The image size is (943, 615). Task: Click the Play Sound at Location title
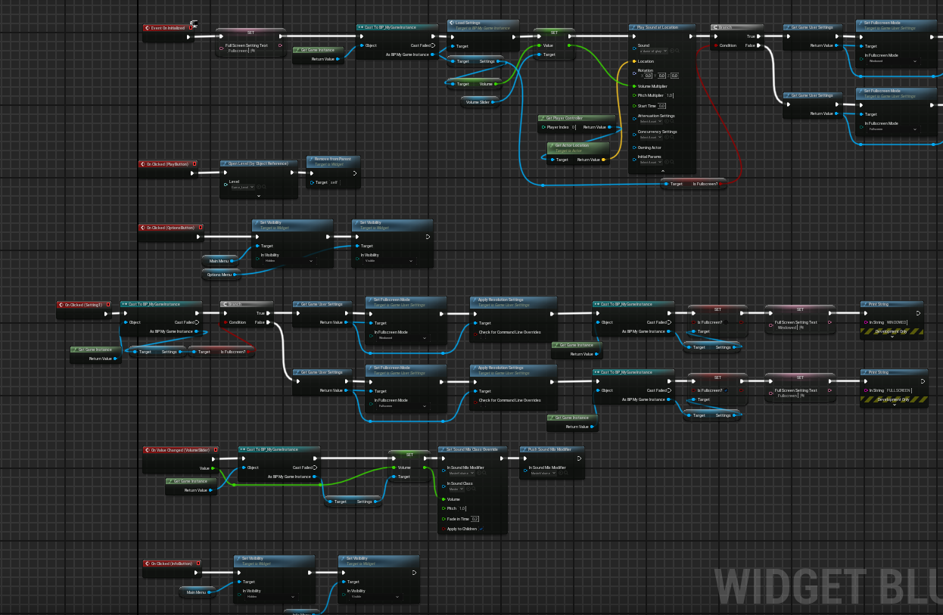(657, 27)
